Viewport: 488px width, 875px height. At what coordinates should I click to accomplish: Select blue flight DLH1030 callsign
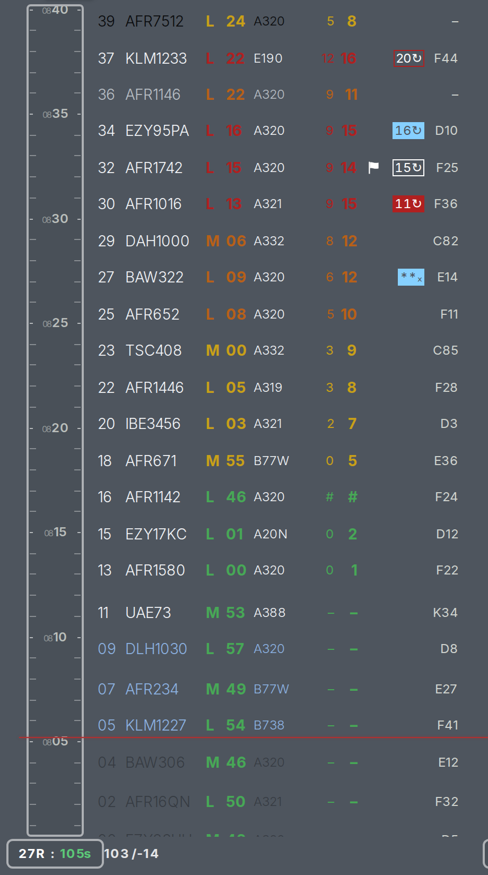pos(156,649)
